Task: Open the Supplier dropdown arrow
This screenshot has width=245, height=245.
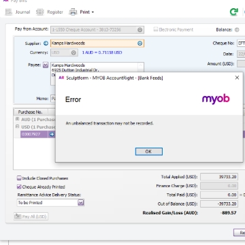Action: click(140, 44)
